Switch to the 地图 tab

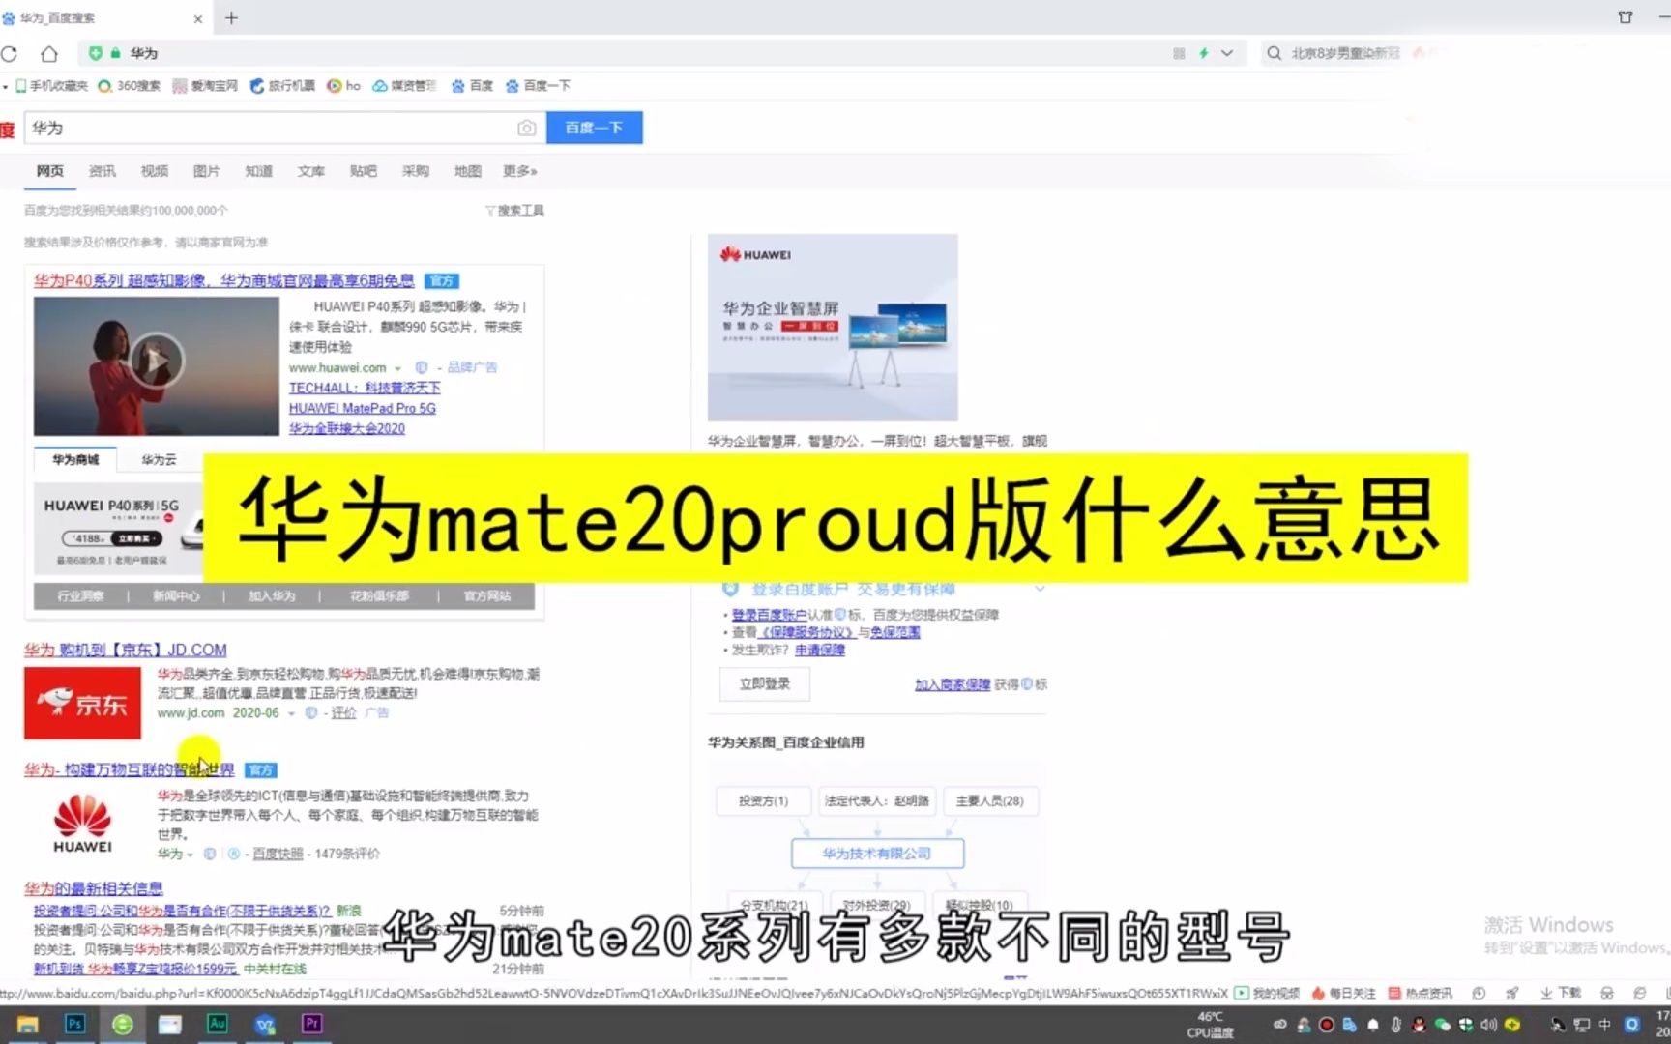coord(467,171)
